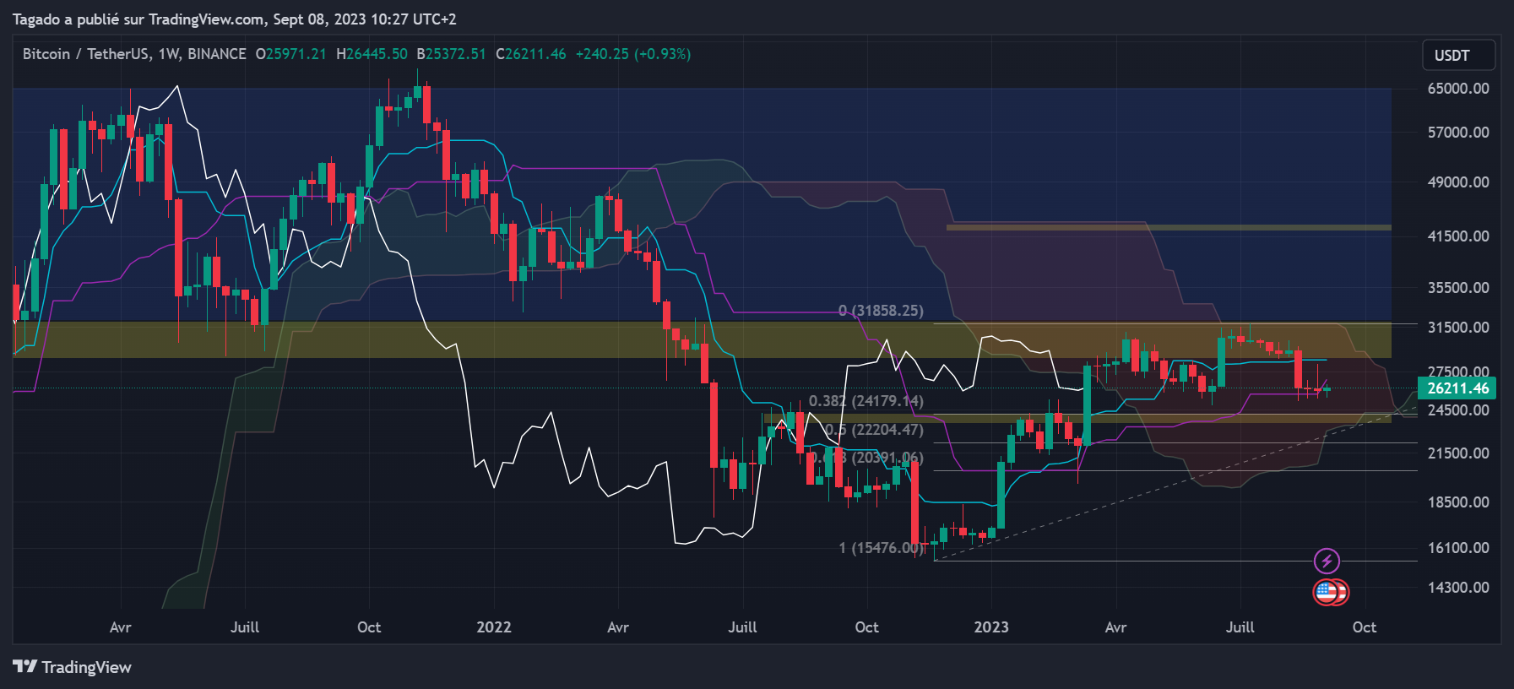Click the Fibonacci 0 (31858.25) label

point(881,311)
